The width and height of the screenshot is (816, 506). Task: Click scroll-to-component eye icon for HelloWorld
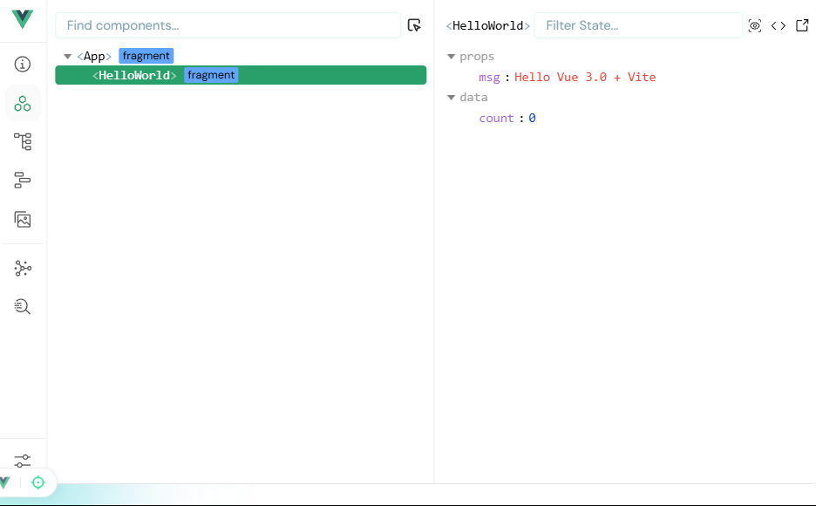point(754,25)
